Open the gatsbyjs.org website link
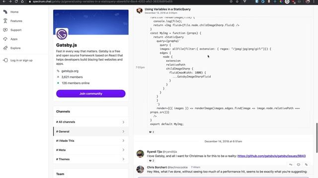Viewport: 318px width, 178px height. click(x=70, y=71)
